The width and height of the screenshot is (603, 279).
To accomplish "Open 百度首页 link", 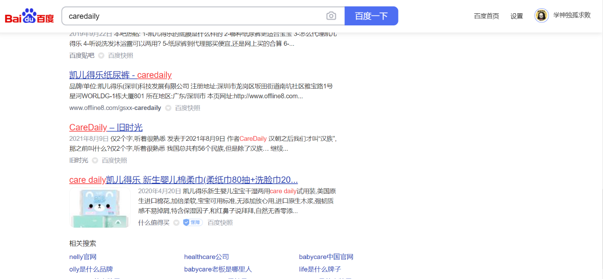I will pos(486,16).
